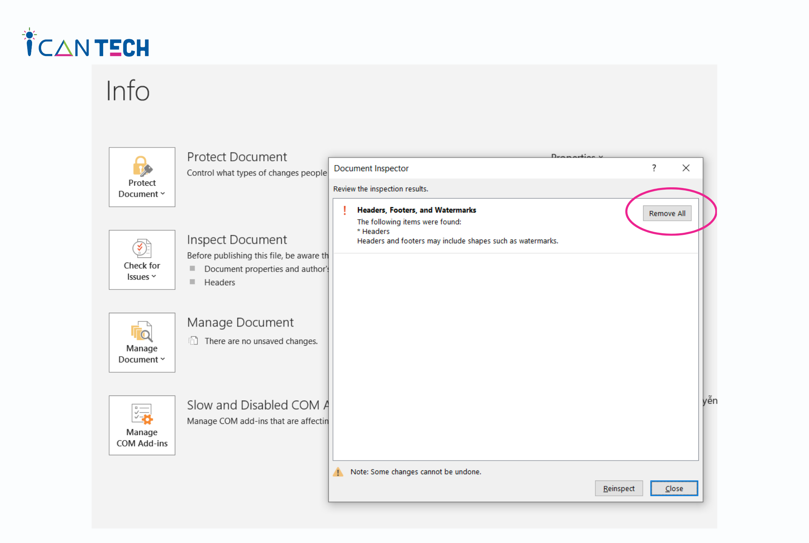Click the Document Inspector help icon

tap(655, 168)
